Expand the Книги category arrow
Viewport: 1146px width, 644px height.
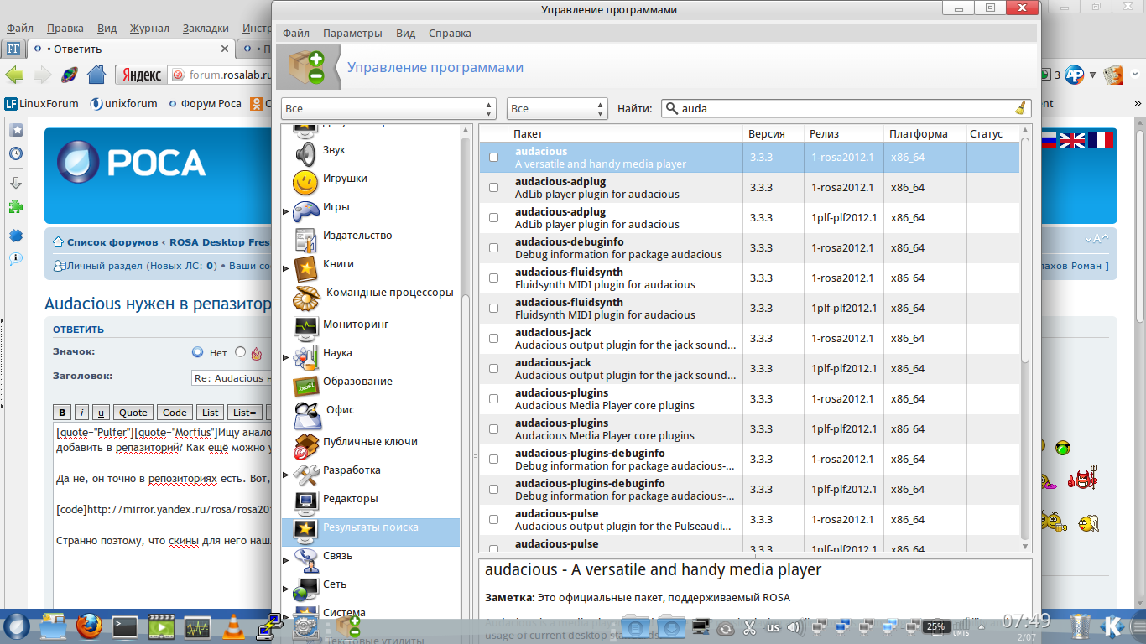pyautogui.click(x=286, y=268)
